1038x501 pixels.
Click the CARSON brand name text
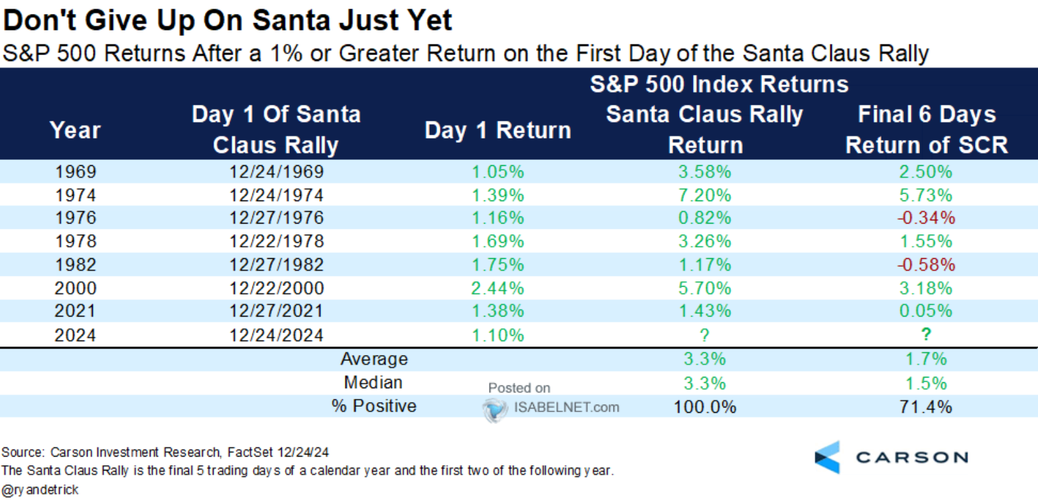tap(912, 457)
